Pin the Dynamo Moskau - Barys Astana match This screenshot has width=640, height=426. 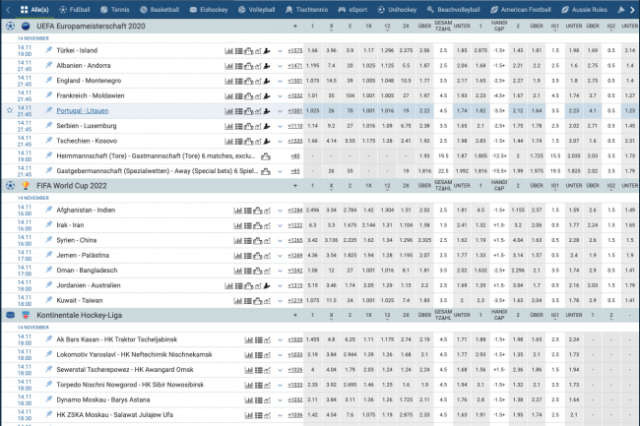click(x=48, y=398)
